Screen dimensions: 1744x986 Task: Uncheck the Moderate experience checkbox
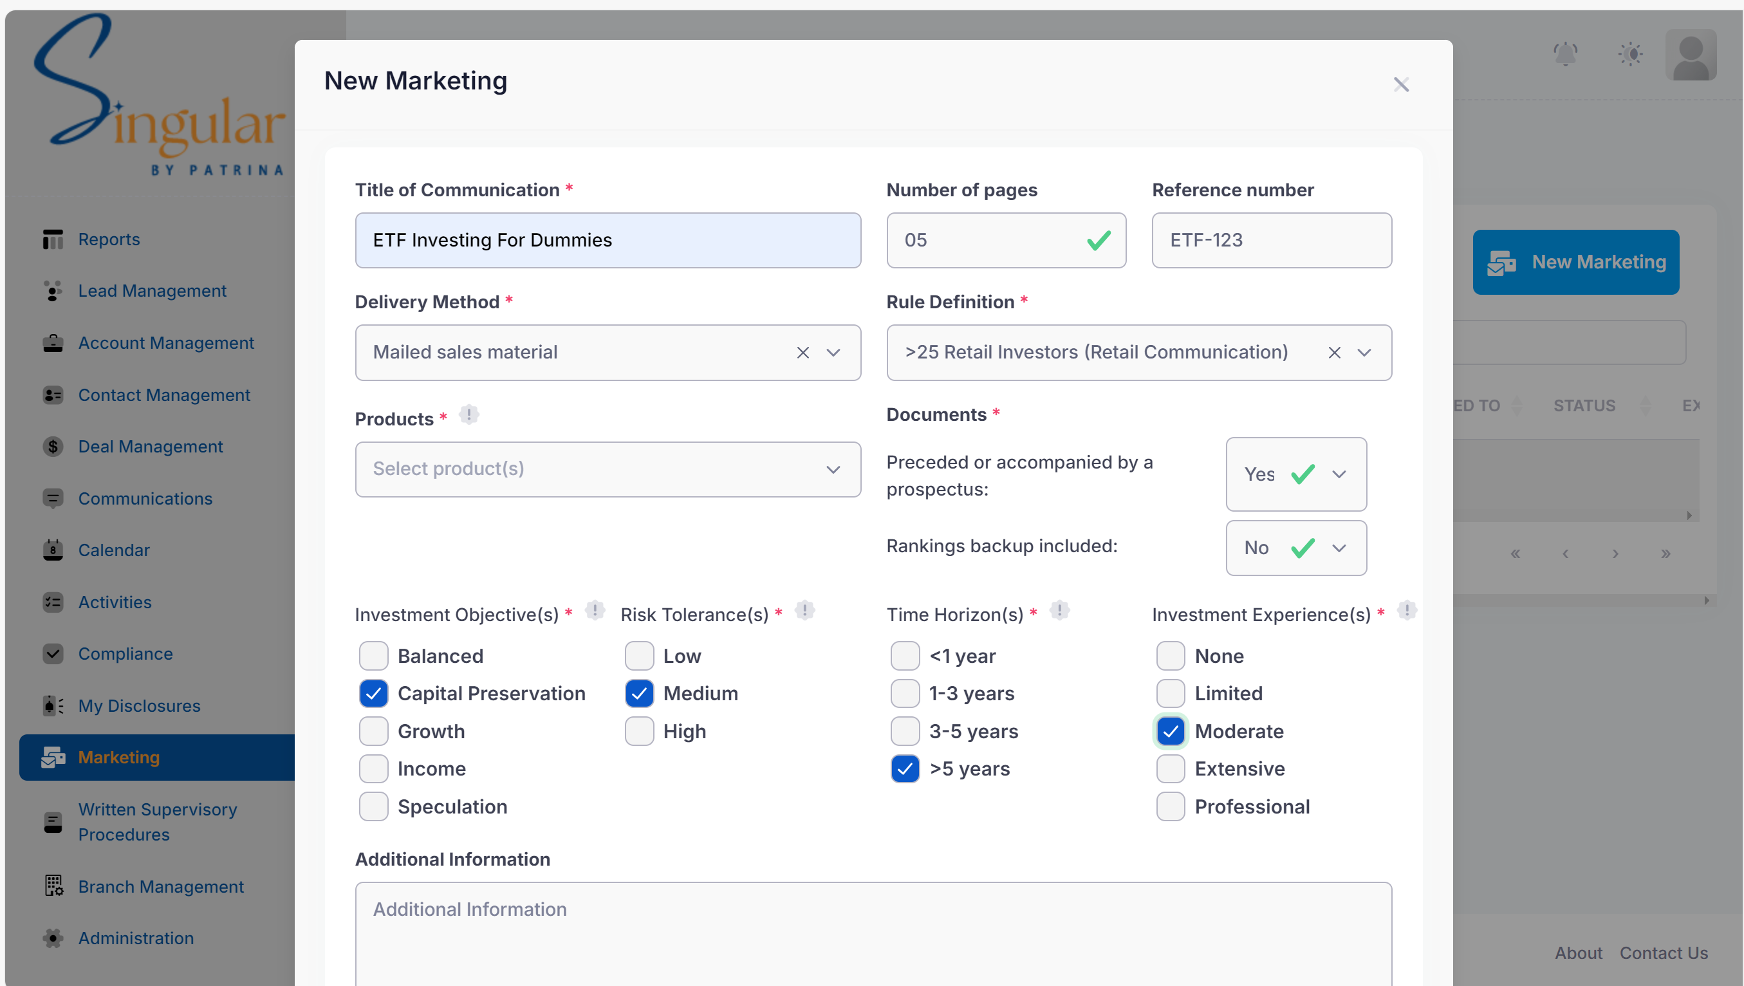(1171, 731)
